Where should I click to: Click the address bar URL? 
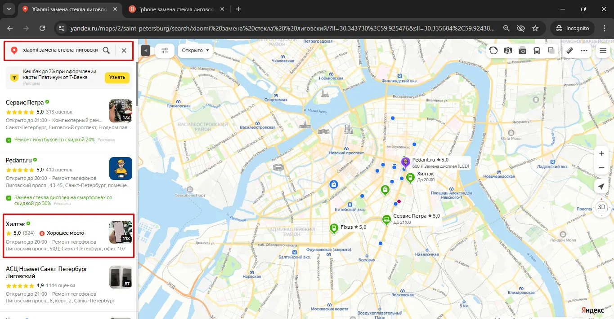(282, 28)
